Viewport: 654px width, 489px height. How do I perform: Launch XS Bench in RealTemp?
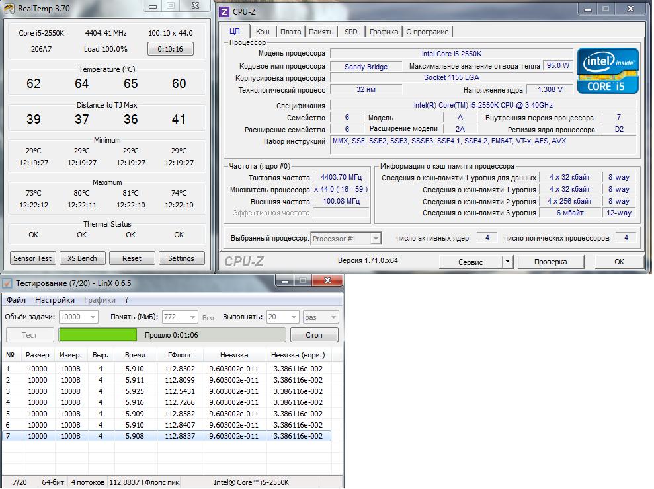[82, 258]
